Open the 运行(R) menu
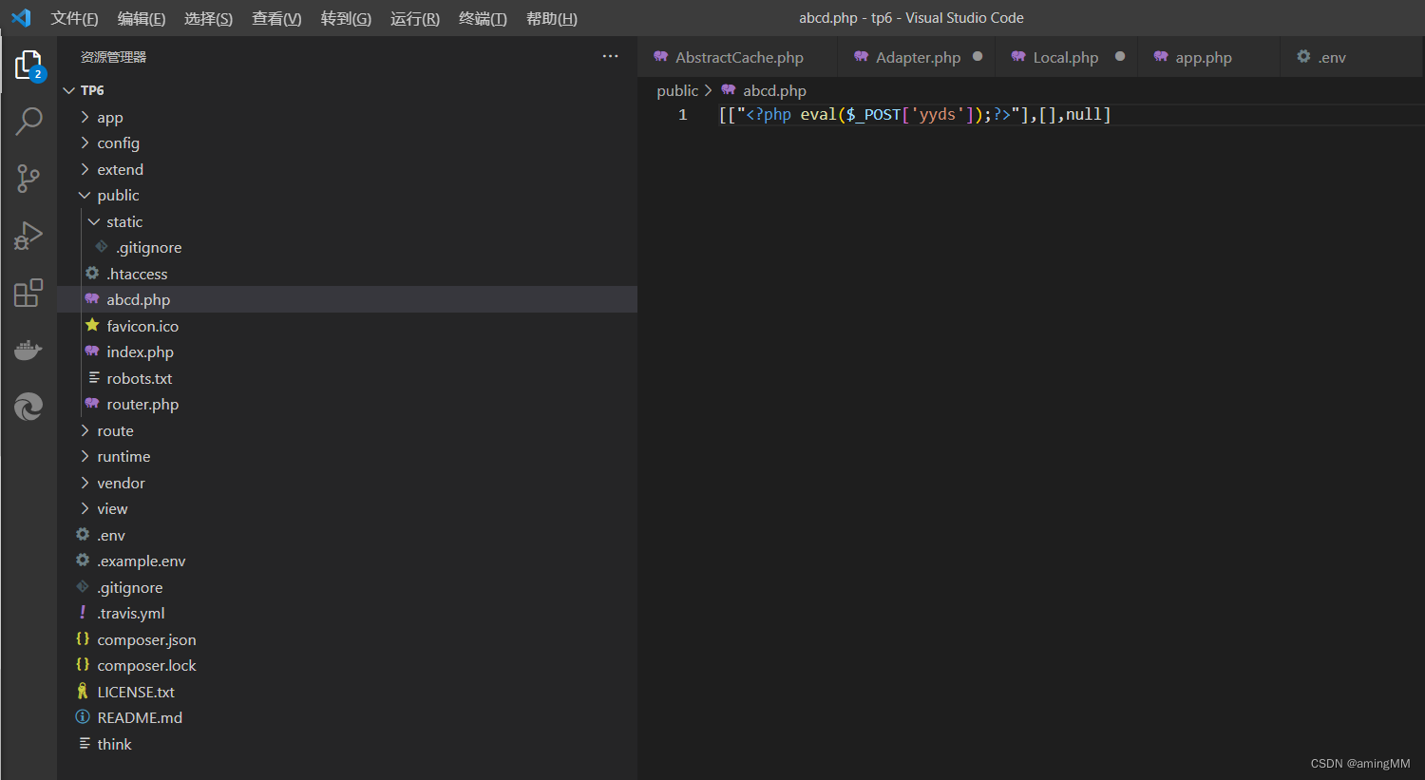1425x780 pixels. tap(415, 18)
